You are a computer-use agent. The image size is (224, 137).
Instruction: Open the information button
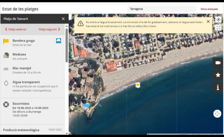click(x=218, y=87)
